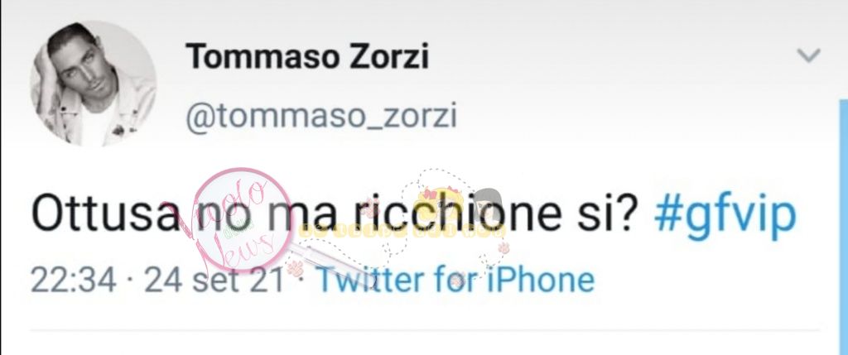Click the Tommaso Zorzi display name
This screenshot has width=848, height=355.
[307, 57]
